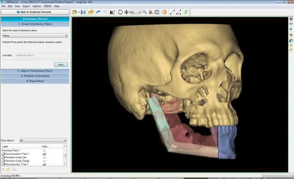Click the fit-to-window zoom icon
Image resolution: width=294 pixels, height=179 pixels.
[157, 12]
